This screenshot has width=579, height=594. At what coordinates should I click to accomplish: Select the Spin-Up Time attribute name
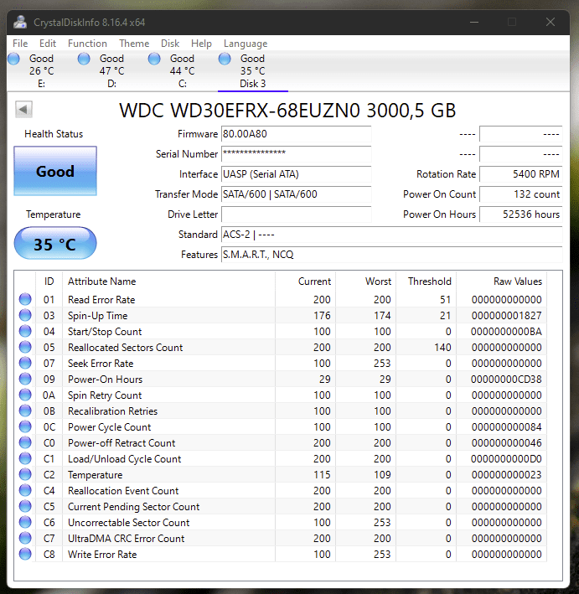98,316
